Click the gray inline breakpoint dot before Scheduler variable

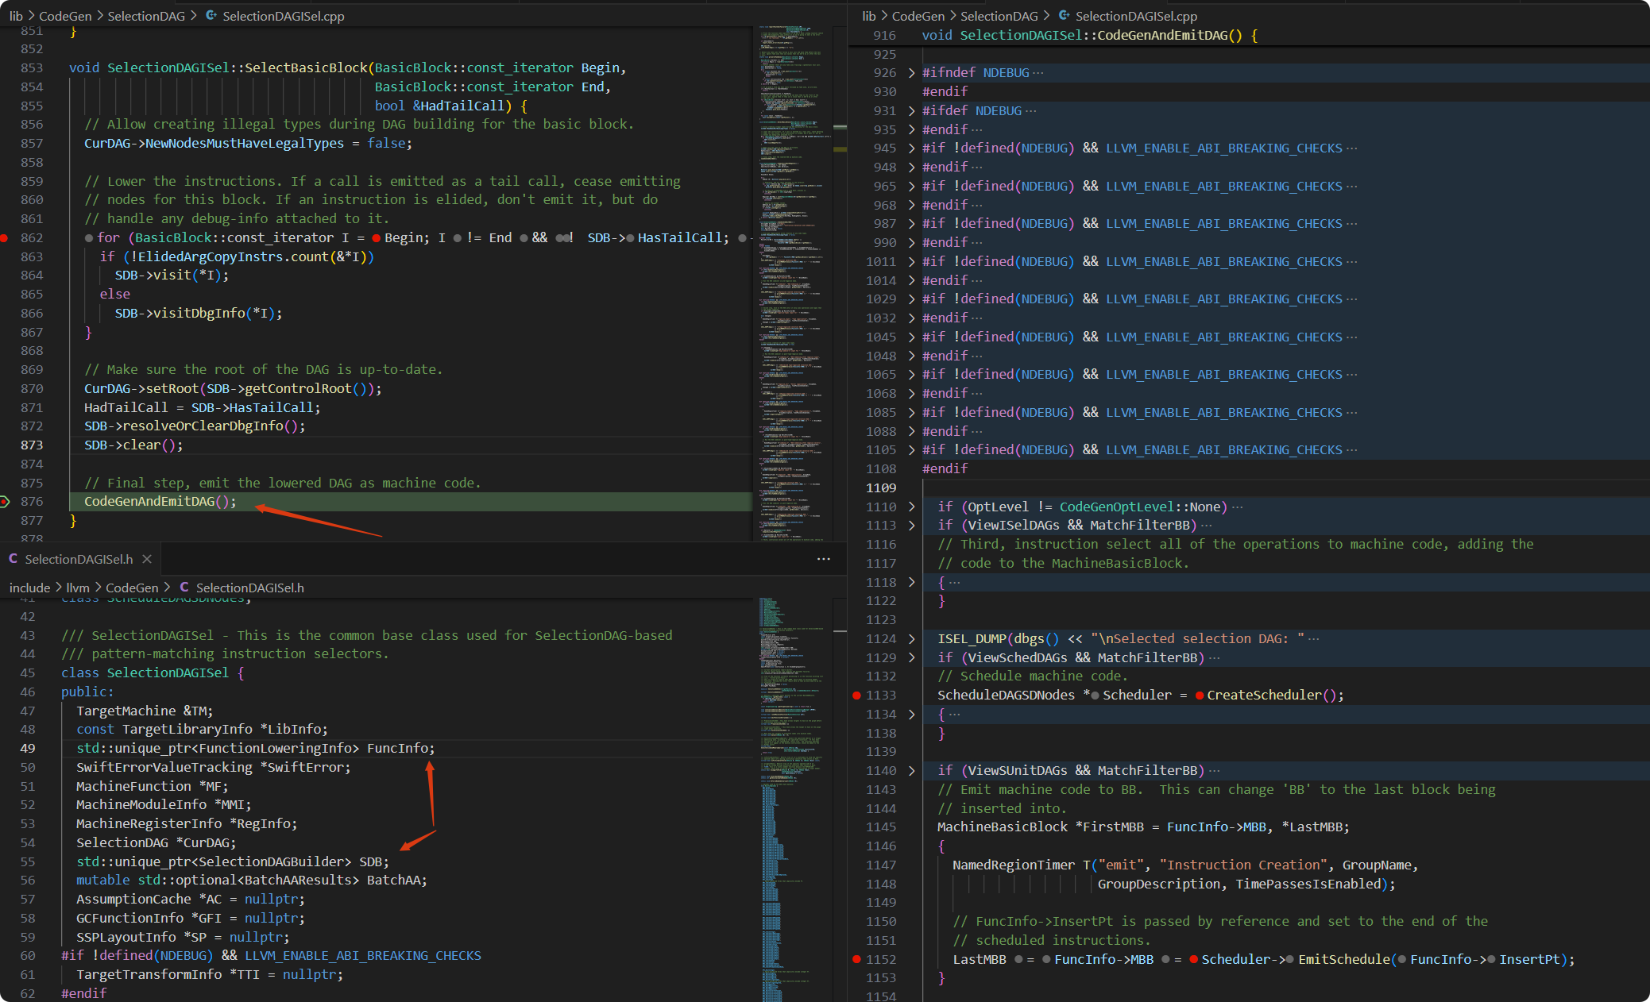pyautogui.click(x=1095, y=696)
